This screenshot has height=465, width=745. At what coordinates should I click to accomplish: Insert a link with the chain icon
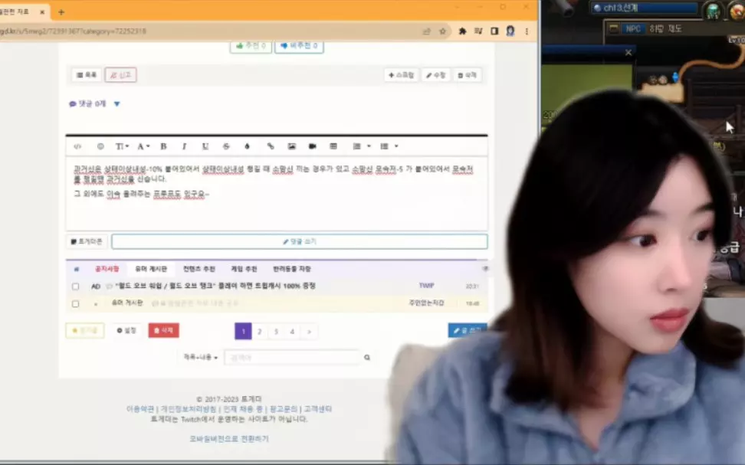[x=271, y=146]
